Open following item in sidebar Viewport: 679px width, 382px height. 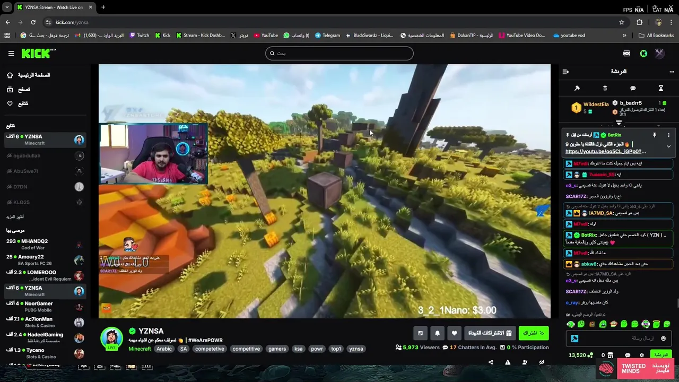pyautogui.click(x=18, y=103)
